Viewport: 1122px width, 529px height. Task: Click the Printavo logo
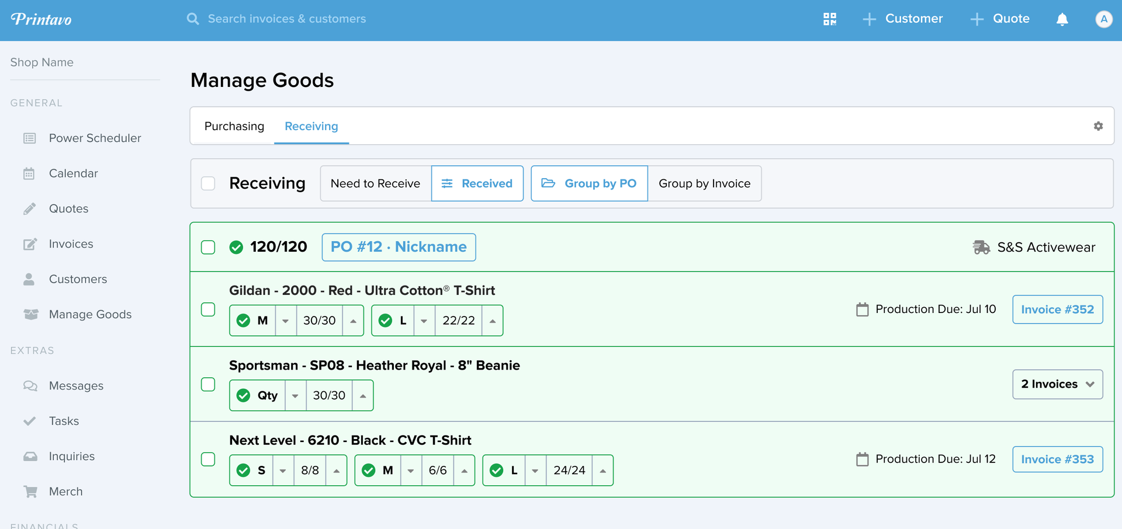click(x=41, y=19)
